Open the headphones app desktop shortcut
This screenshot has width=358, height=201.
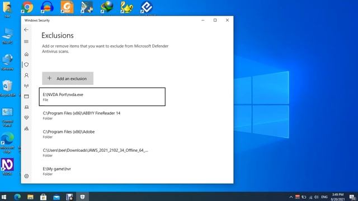tap(47, 7)
